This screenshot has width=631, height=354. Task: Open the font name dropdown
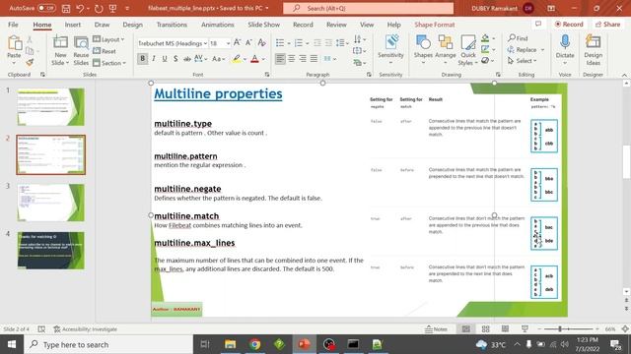(x=205, y=43)
